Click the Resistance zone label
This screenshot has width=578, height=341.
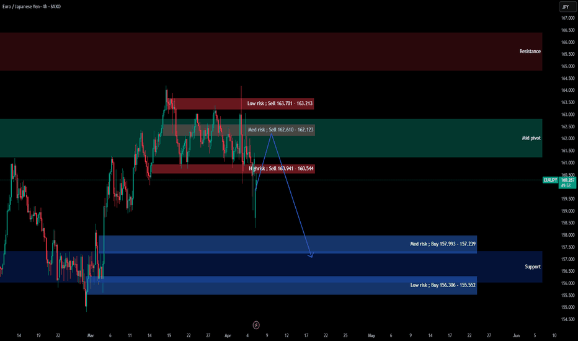[530, 51]
